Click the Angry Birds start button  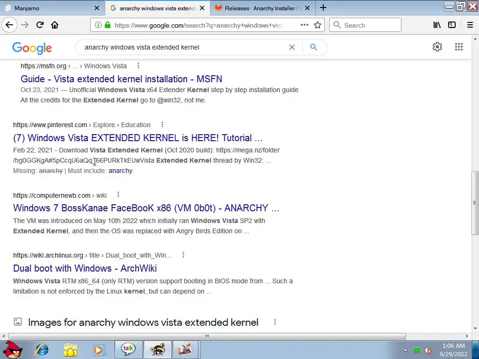pyautogui.click(x=12, y=350)
